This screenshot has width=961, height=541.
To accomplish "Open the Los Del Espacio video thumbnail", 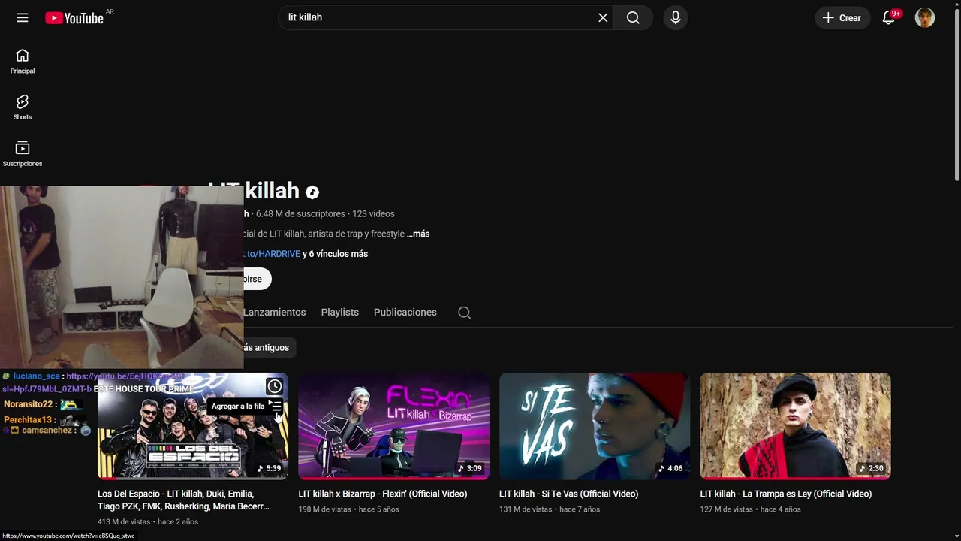I will pyautogui.click(x=193, y=426).
